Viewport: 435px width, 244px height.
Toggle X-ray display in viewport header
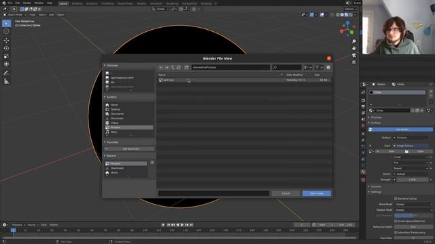(332, 15)
